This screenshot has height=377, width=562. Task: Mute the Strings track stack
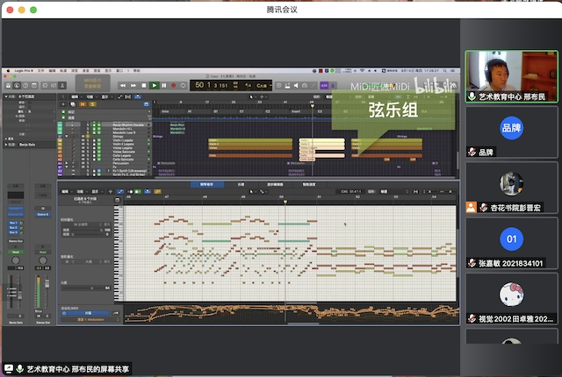[83, 136]
